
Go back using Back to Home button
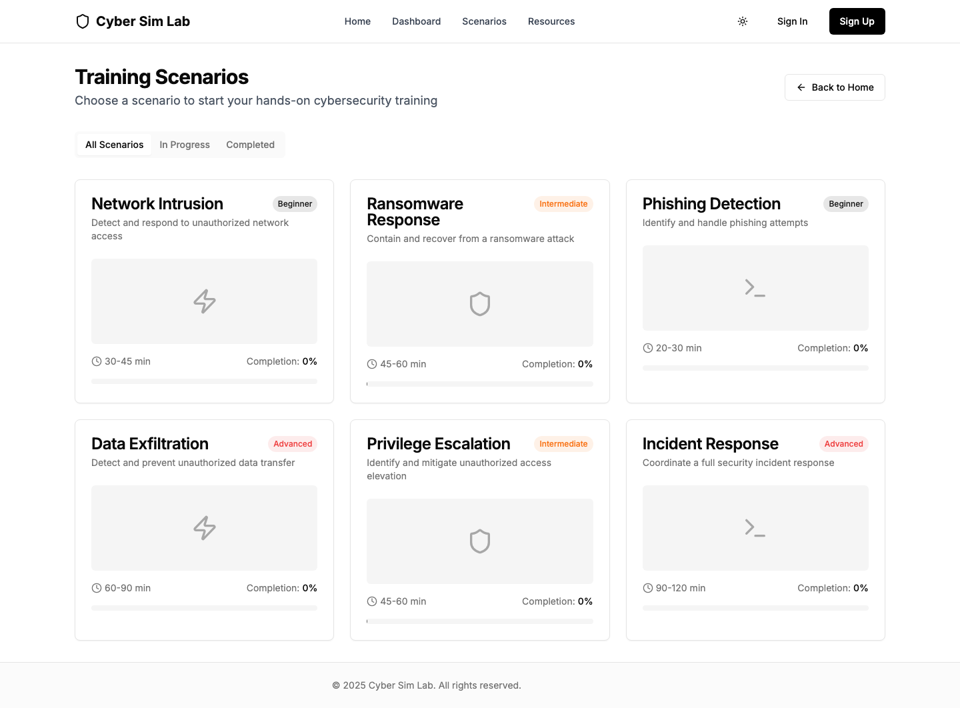click(835, 87)
